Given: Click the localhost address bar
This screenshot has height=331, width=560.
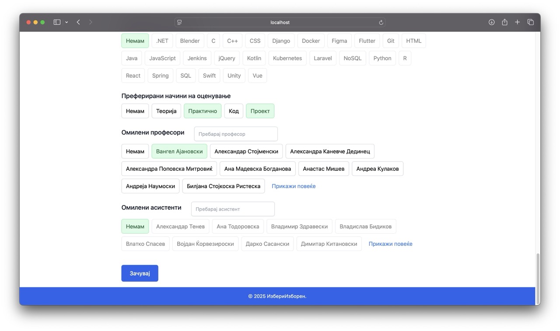Looking at the screenshot, I should (x=280, y=22).
